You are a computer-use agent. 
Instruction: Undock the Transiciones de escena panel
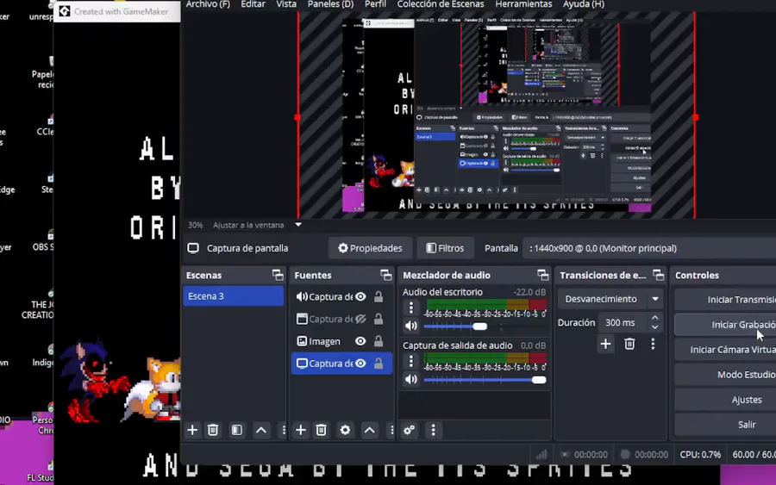tap(658, 275)
